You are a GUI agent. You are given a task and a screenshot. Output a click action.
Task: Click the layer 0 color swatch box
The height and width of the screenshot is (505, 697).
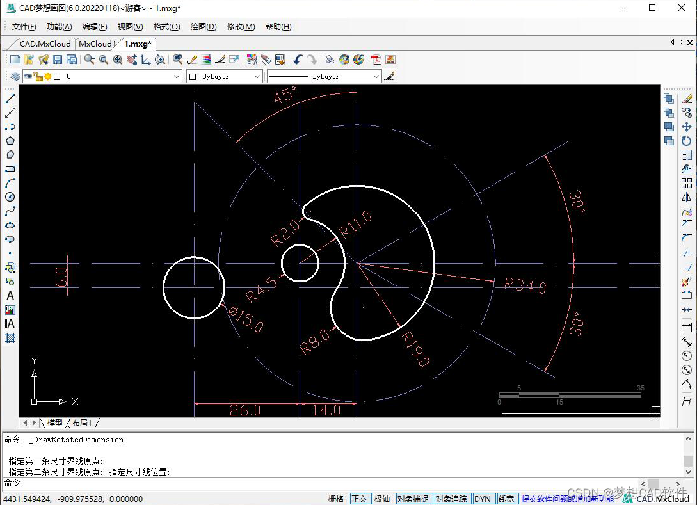coord(57,76)
